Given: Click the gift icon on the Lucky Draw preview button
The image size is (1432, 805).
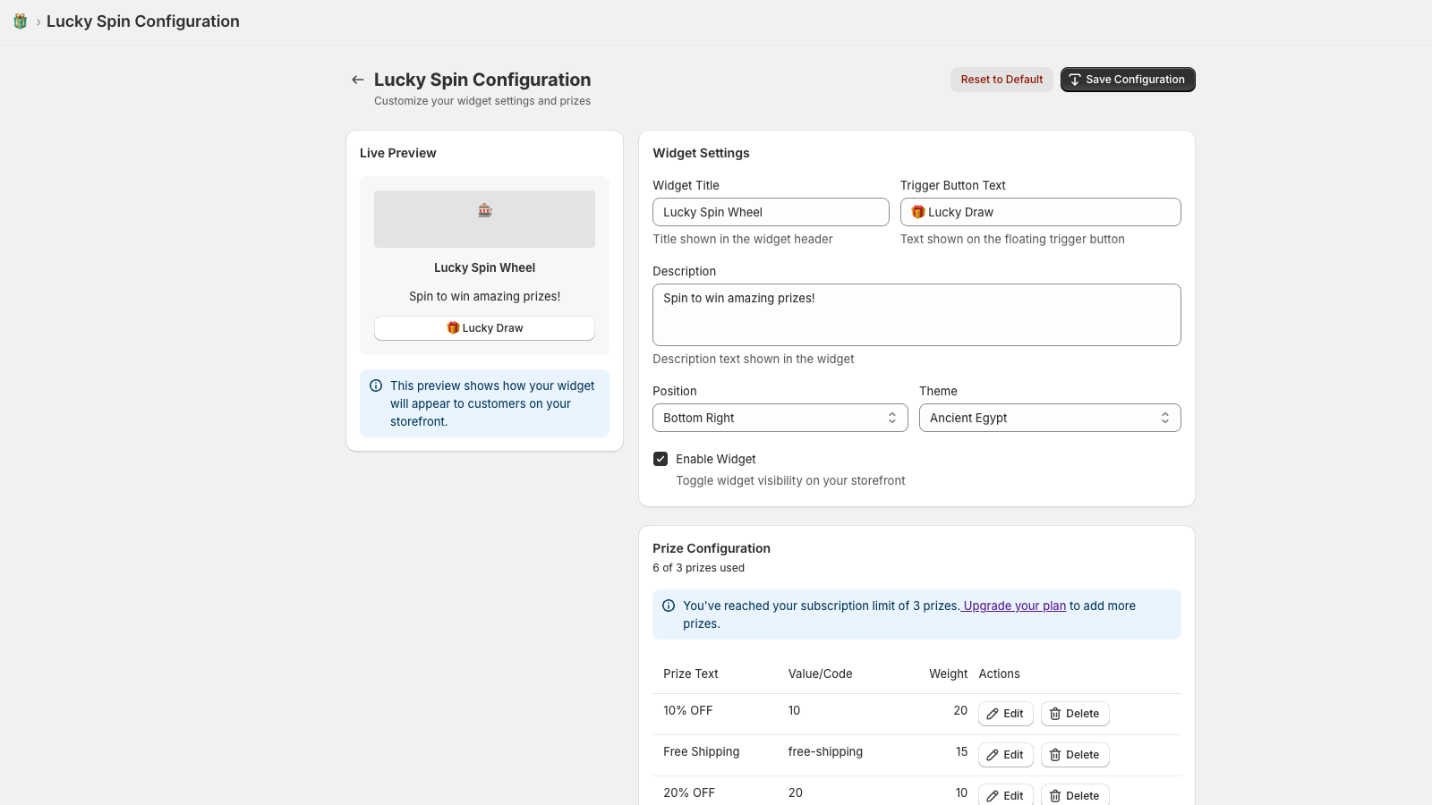Looking at the screenshot, I should point(453,327).
